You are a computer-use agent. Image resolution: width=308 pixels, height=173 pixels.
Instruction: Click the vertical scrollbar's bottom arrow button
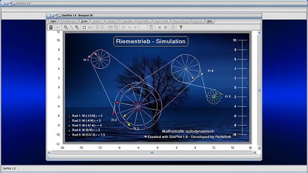[259, 148]
